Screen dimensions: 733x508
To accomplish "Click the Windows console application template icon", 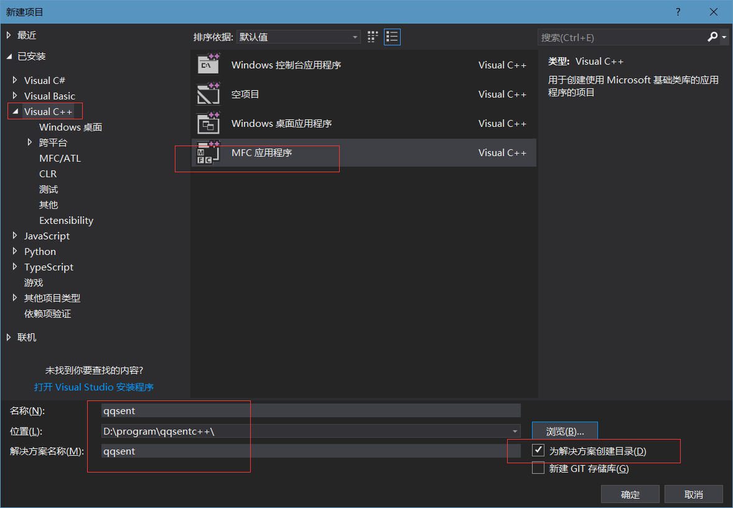I will [208, 65].
